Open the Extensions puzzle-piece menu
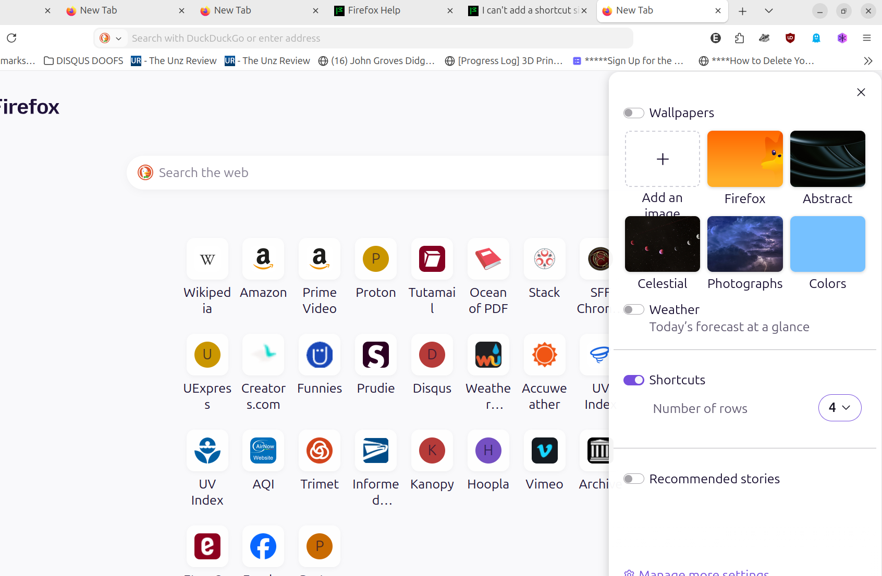The width and height of the screenshot is (882, 576). pos(739,38)
